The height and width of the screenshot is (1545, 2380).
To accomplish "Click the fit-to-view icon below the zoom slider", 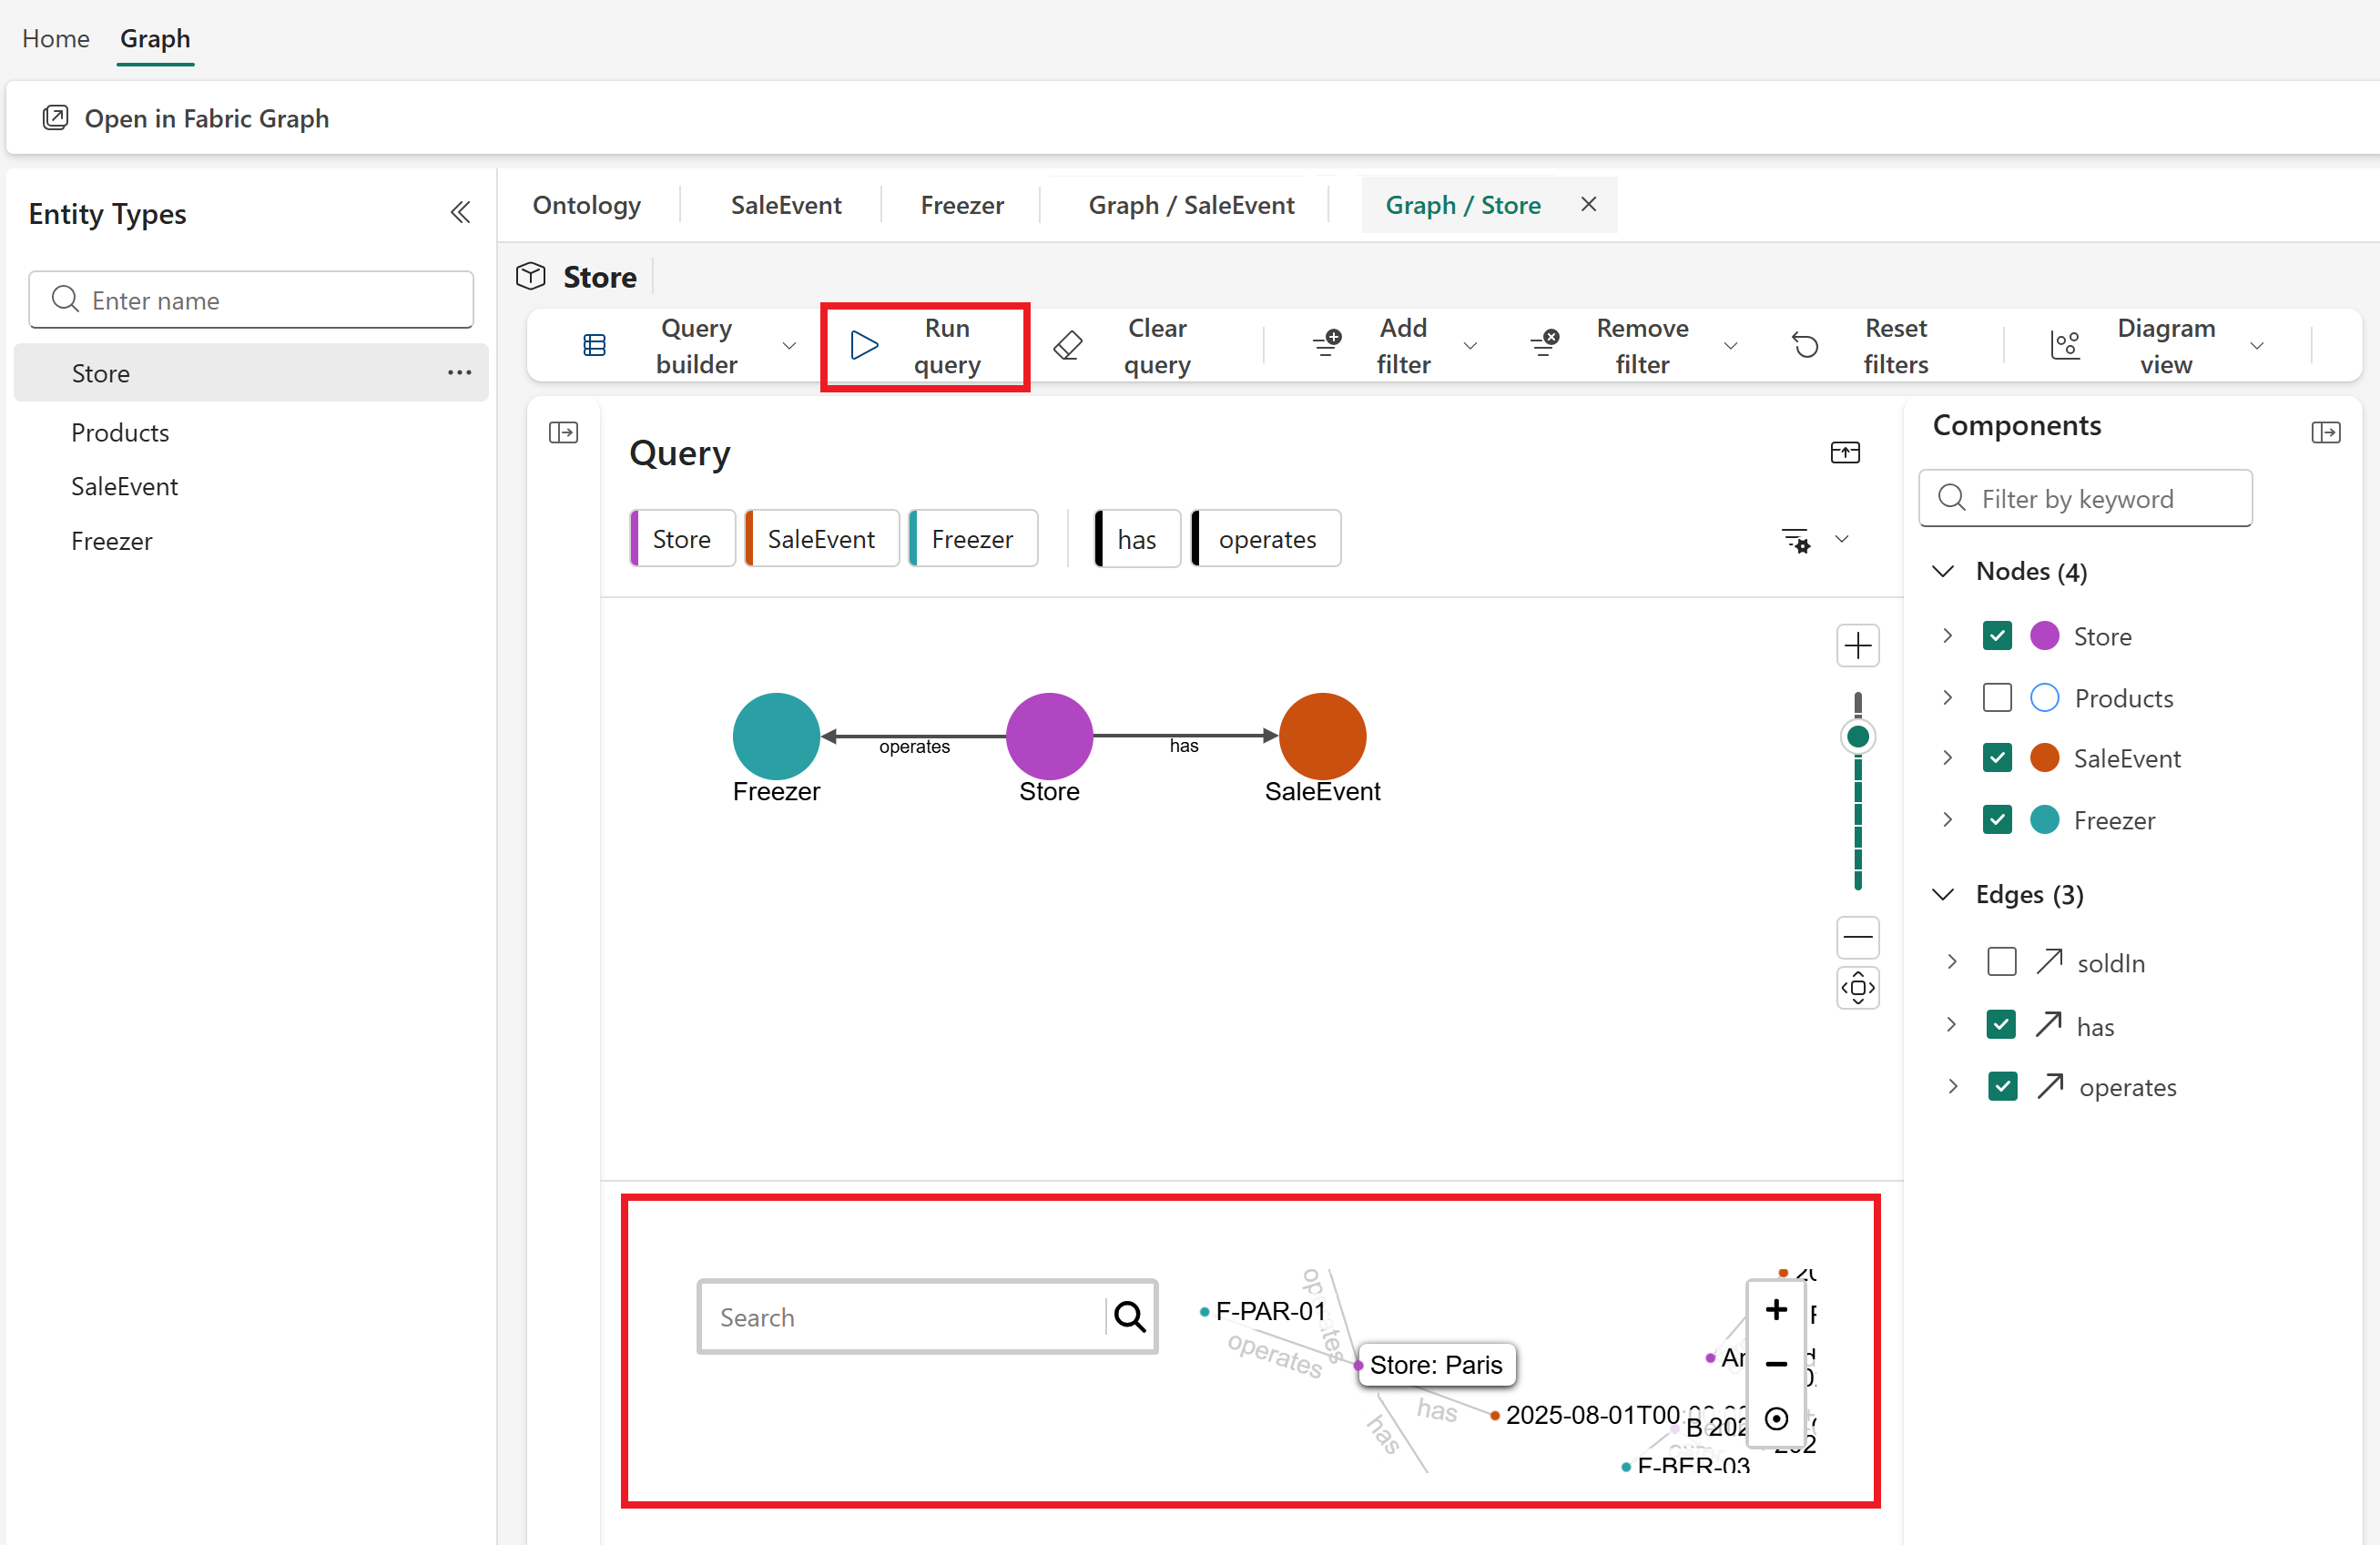I will pyautogui.click(x=1857, y=988).
